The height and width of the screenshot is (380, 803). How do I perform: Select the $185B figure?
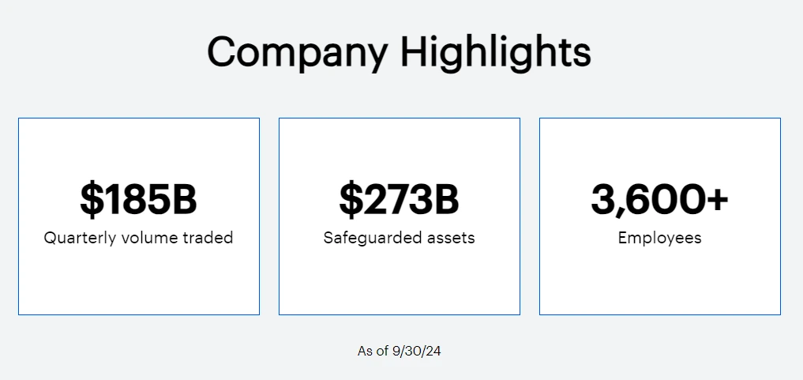138,199
